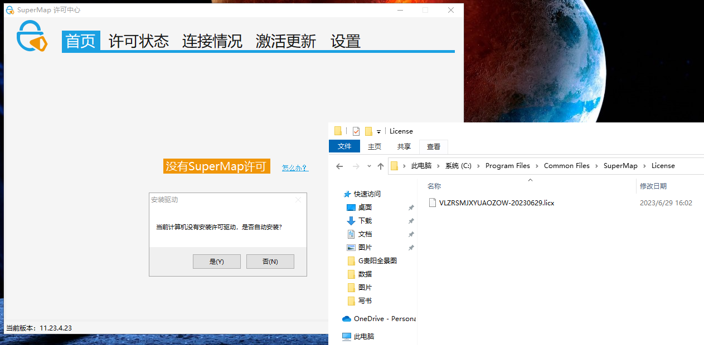Go up one folder level in Explorer
The image size is (704, 345).
[x=381, y=166]
